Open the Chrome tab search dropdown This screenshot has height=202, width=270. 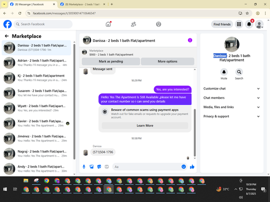coord(4,4)
